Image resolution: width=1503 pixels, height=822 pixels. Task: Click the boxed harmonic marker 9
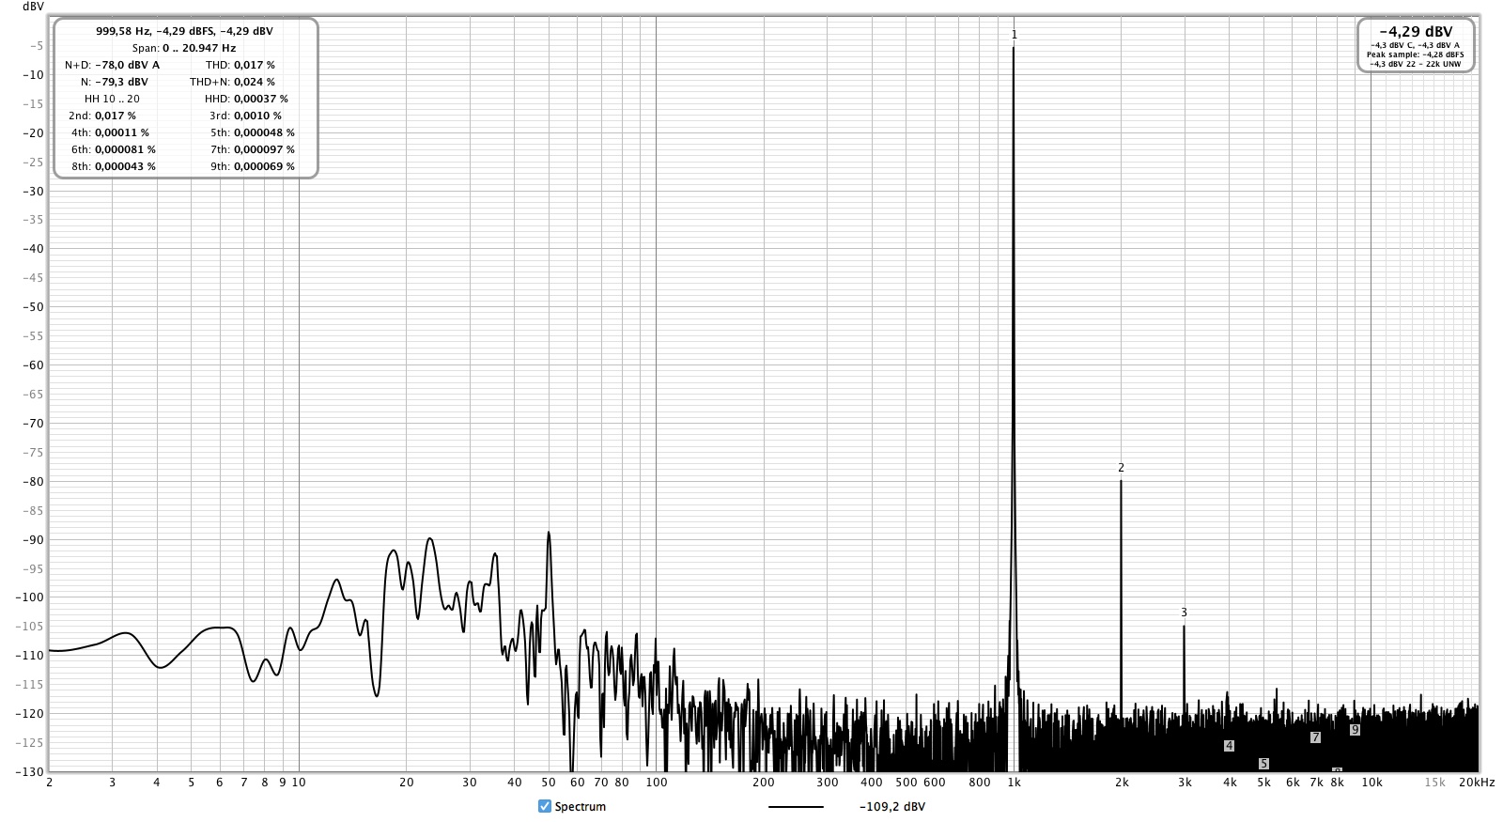pos(1355,729)
